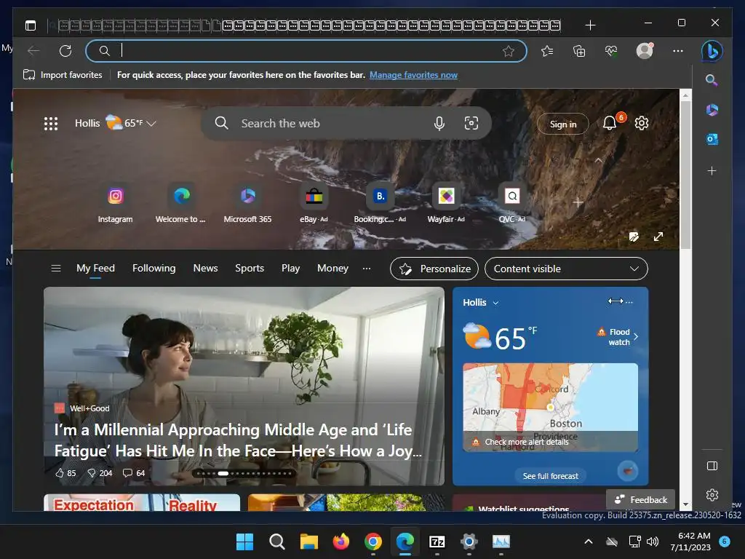Open Browser essentials heart icon
The height and width of the screenshot is (559, 745).
click(x=611, y=51)
